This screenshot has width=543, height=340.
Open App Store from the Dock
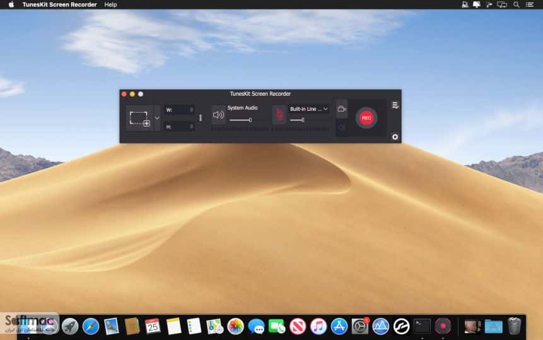[339, 326]
